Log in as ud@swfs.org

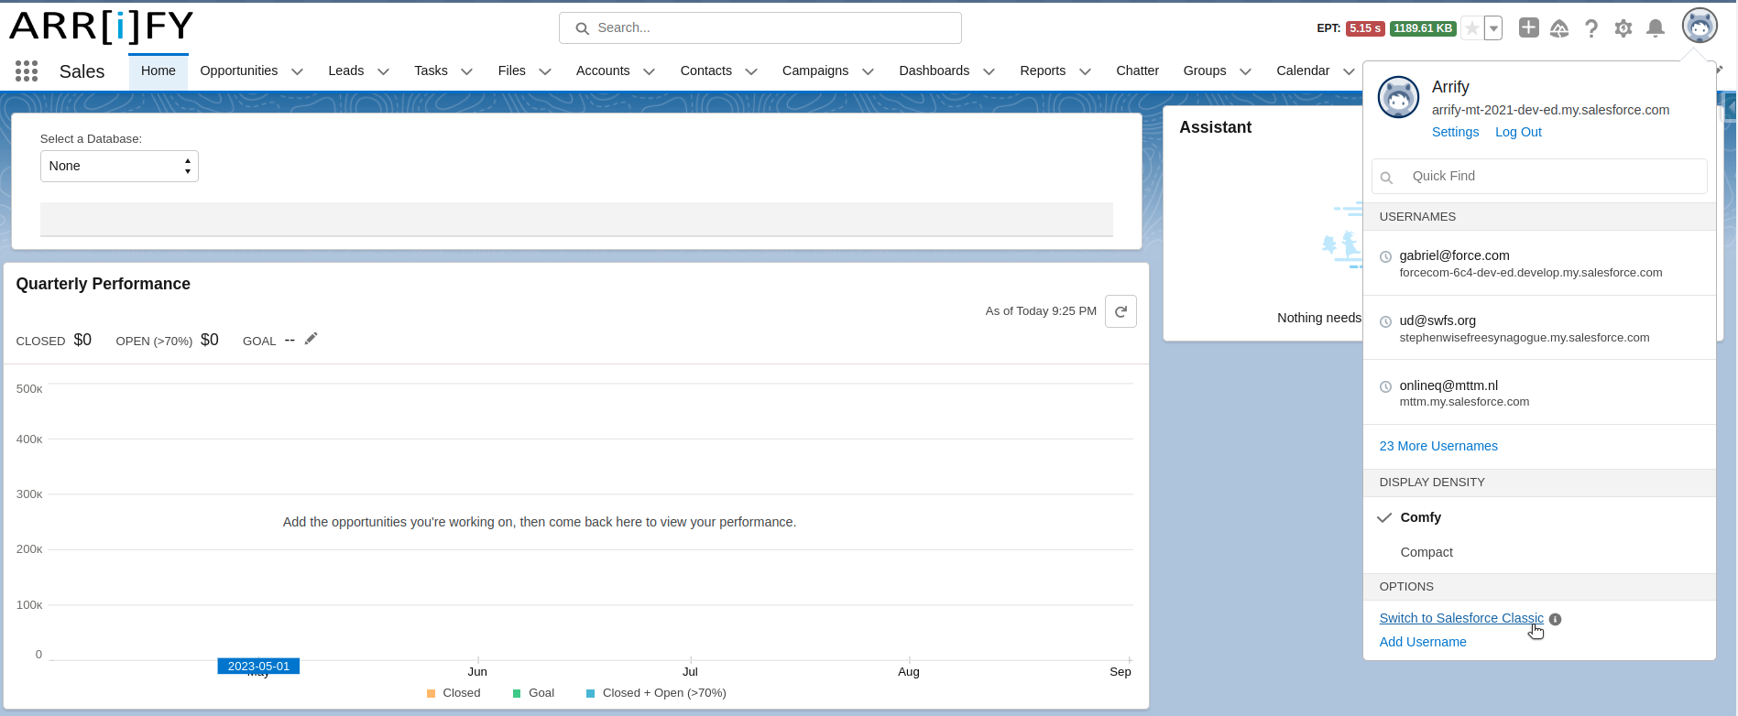1539,328
